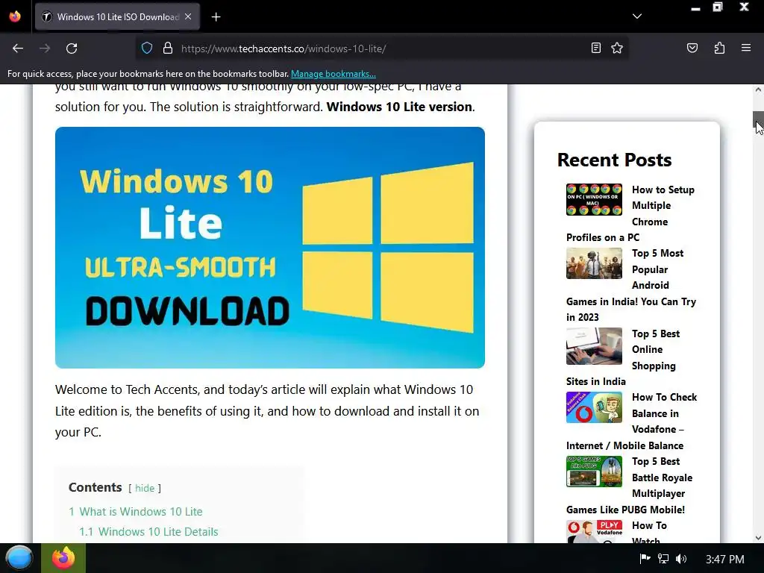Open the Action Center flag tray icon
The height and width of the screenshot is (573, 764).
click(x=645, y=559)
